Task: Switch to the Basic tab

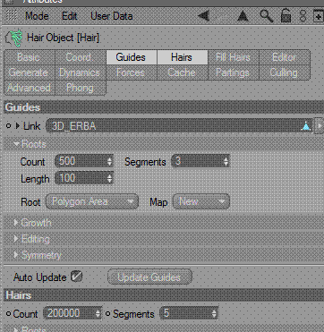Action: click(30, 57)
